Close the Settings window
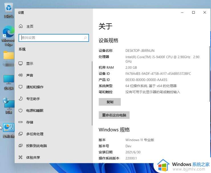This screenshot has width=211, height=173. [x=205, y=13]
